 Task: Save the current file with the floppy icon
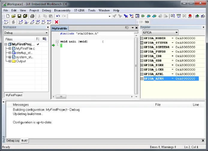point(19,16)
